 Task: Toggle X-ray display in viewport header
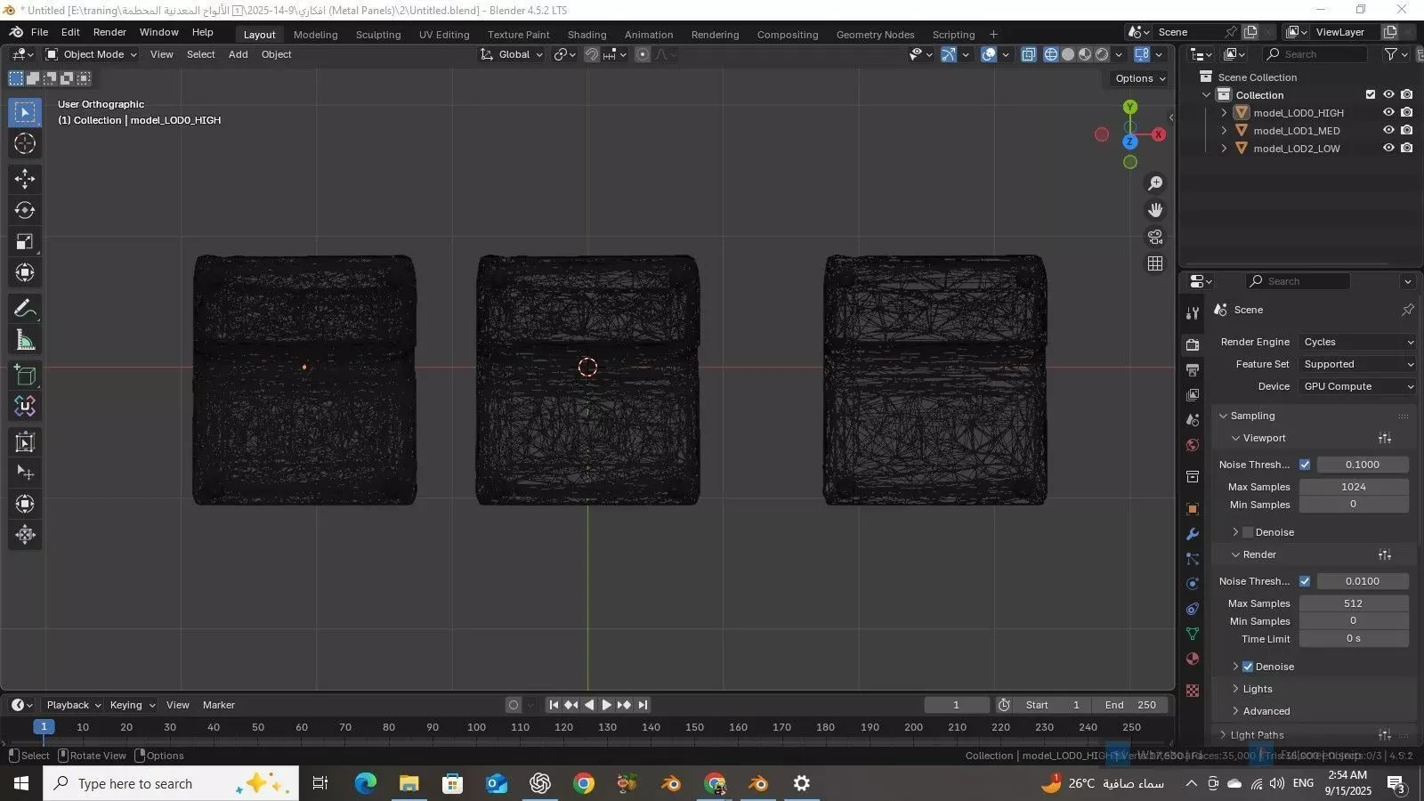(1028, 54)
